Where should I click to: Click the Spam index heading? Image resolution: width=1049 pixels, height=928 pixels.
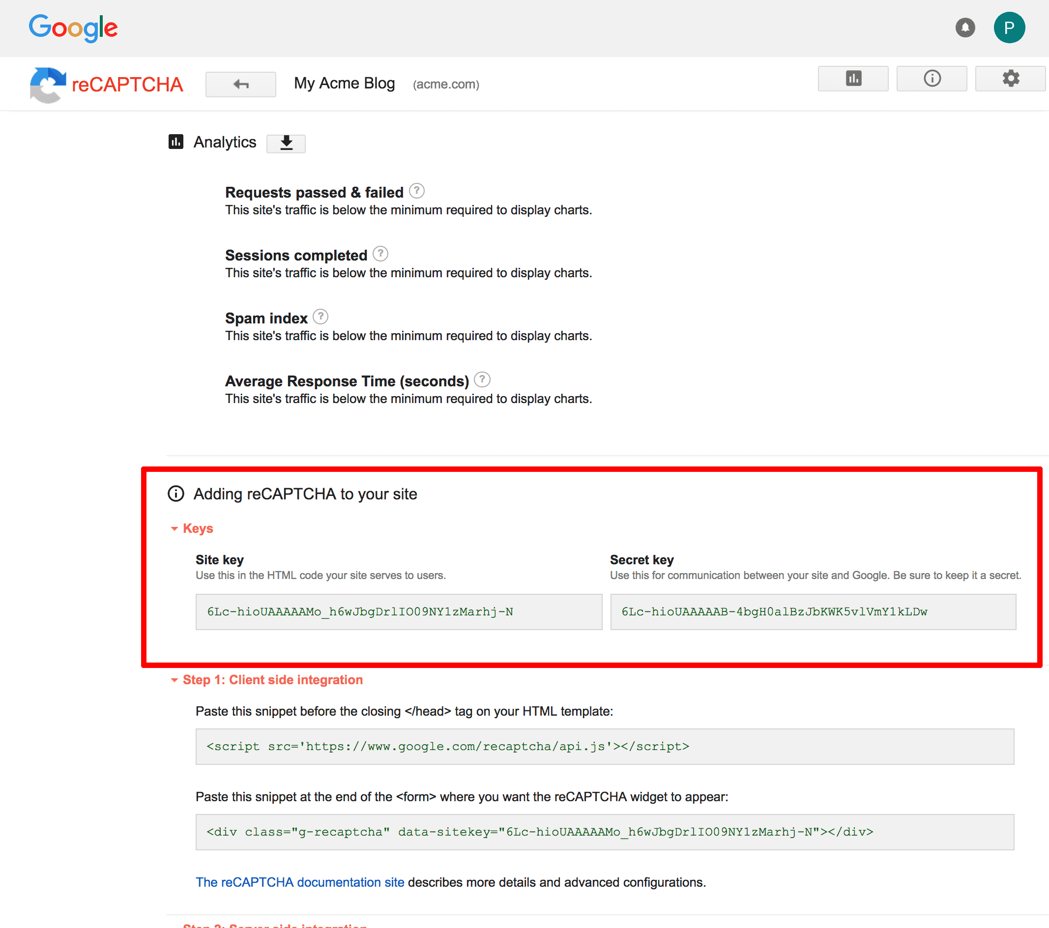[x=266, y=318]
